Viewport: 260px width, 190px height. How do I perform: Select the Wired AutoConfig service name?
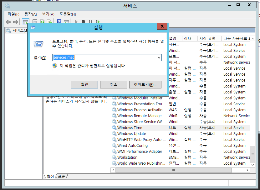click(x=132, y=146)
